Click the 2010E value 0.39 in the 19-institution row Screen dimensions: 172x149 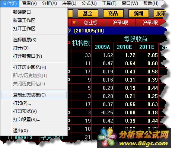tap(130, 121)
